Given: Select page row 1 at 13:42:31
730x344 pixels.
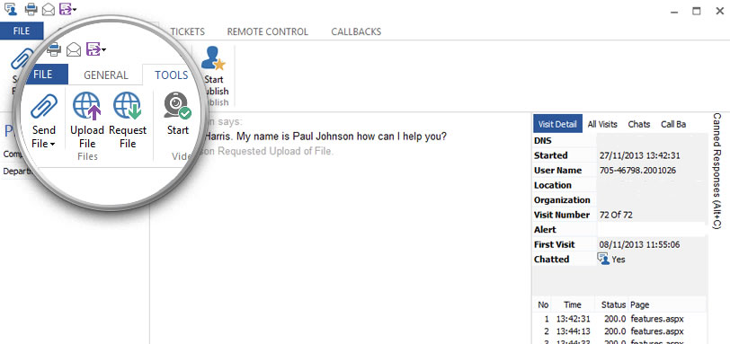Looking at the screenshot, I should (x=619, y=319).
